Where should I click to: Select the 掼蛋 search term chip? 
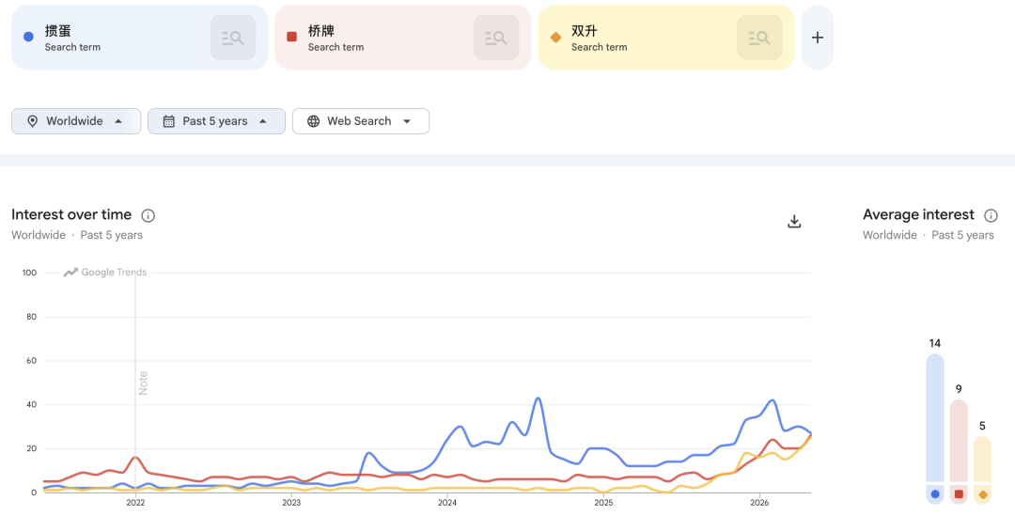coord(140,38)
